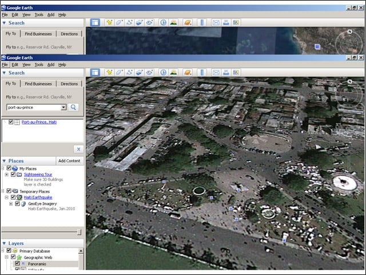Open the Haiti Earthquake link
Screen dimensions: 366x275
pyautogui.click(x=38, y=197)
